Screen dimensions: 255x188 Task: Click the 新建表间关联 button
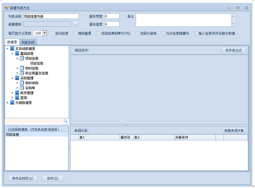(234, 131)
